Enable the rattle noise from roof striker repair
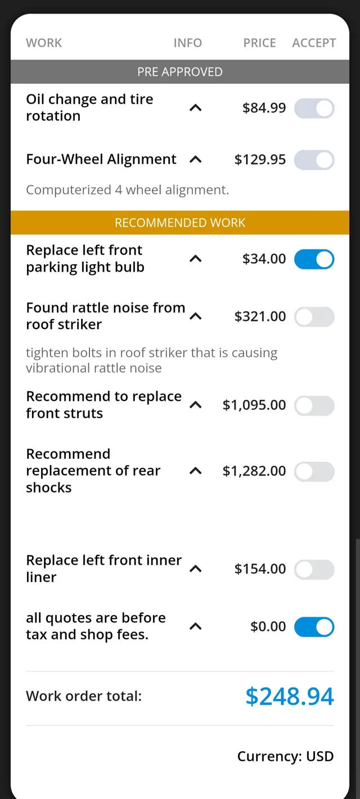360x799 pixels. point(314,317)
